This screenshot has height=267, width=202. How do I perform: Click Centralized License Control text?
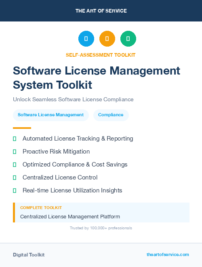coord(60,177)
